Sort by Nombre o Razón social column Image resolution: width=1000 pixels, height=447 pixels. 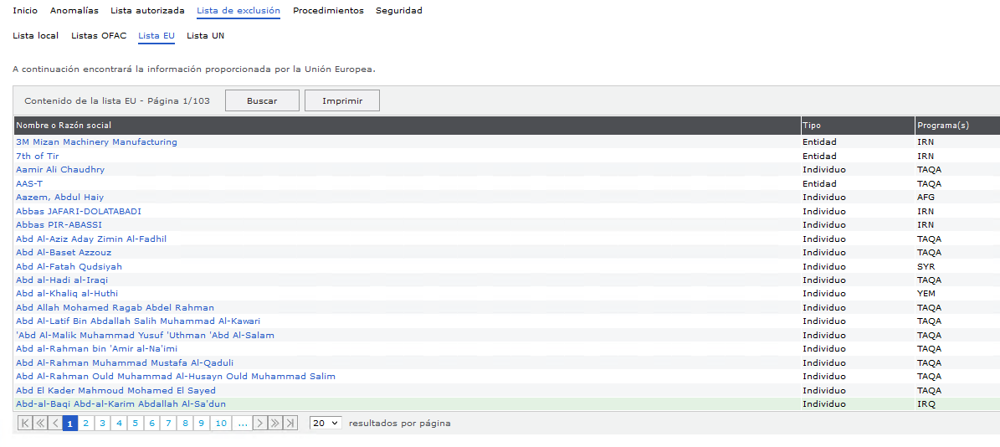click(x=64, y=126)
